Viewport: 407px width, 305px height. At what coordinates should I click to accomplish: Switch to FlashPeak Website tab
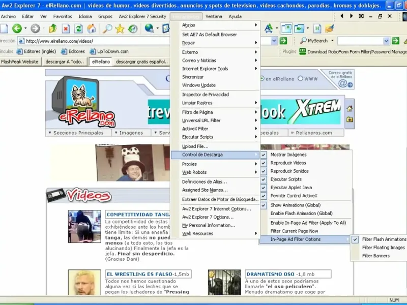click(x=20, y=62)
